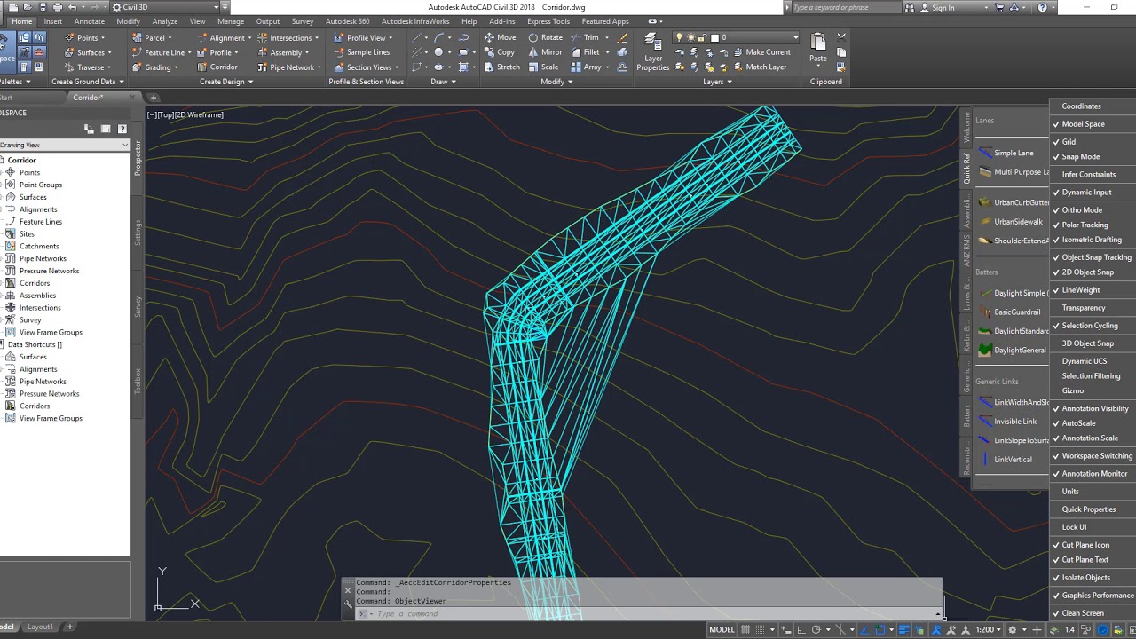This screenshot has height=639, width=1136.
Task: Select the LinkVertical subassembly
Action: point(1013,459)
